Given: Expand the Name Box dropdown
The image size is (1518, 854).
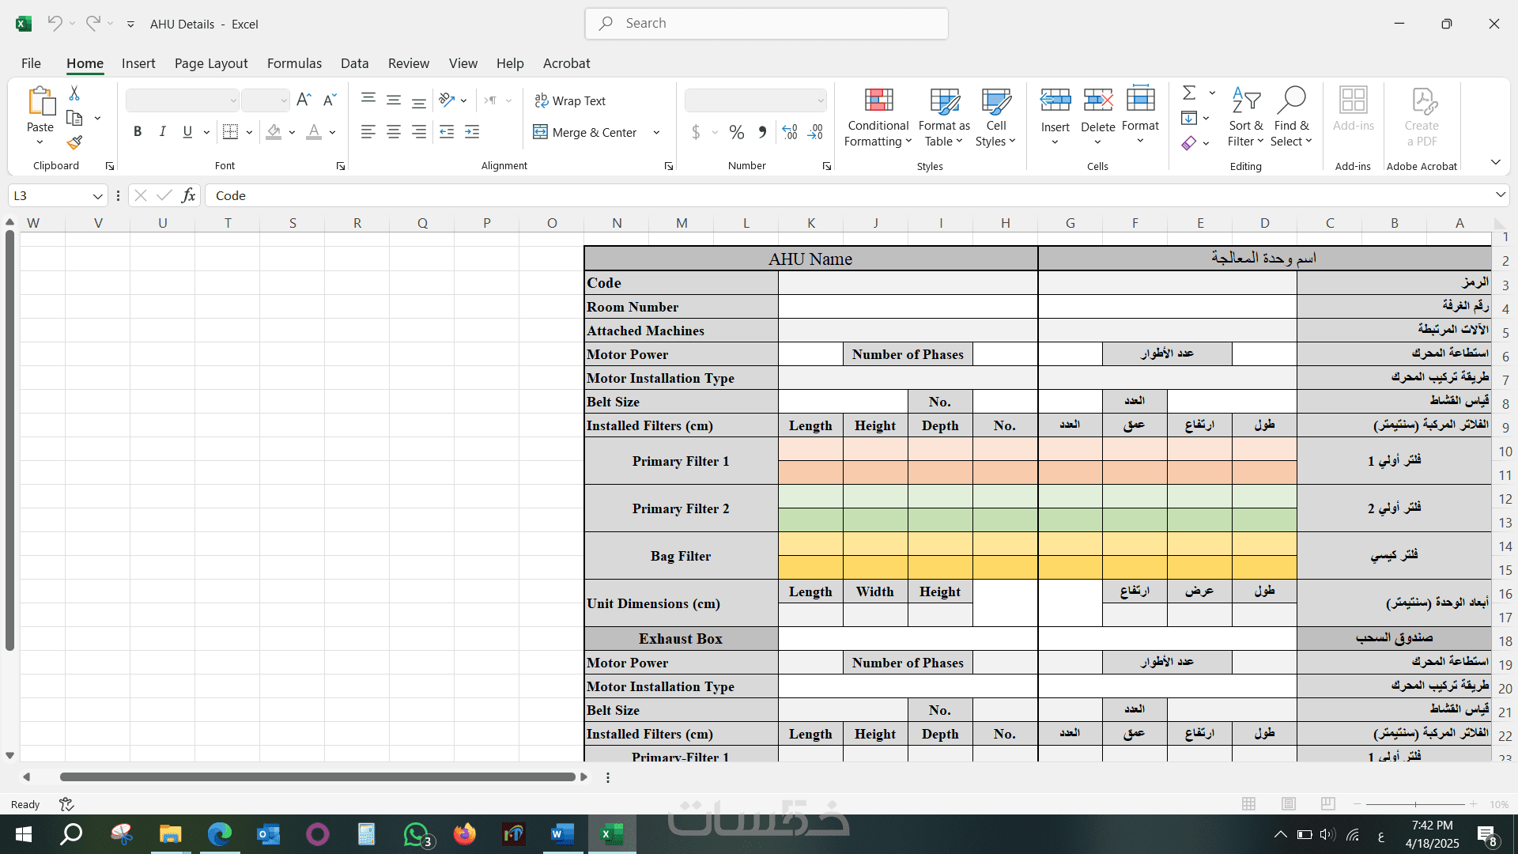Looking at the screenshot, I should (x=97, y=196).
